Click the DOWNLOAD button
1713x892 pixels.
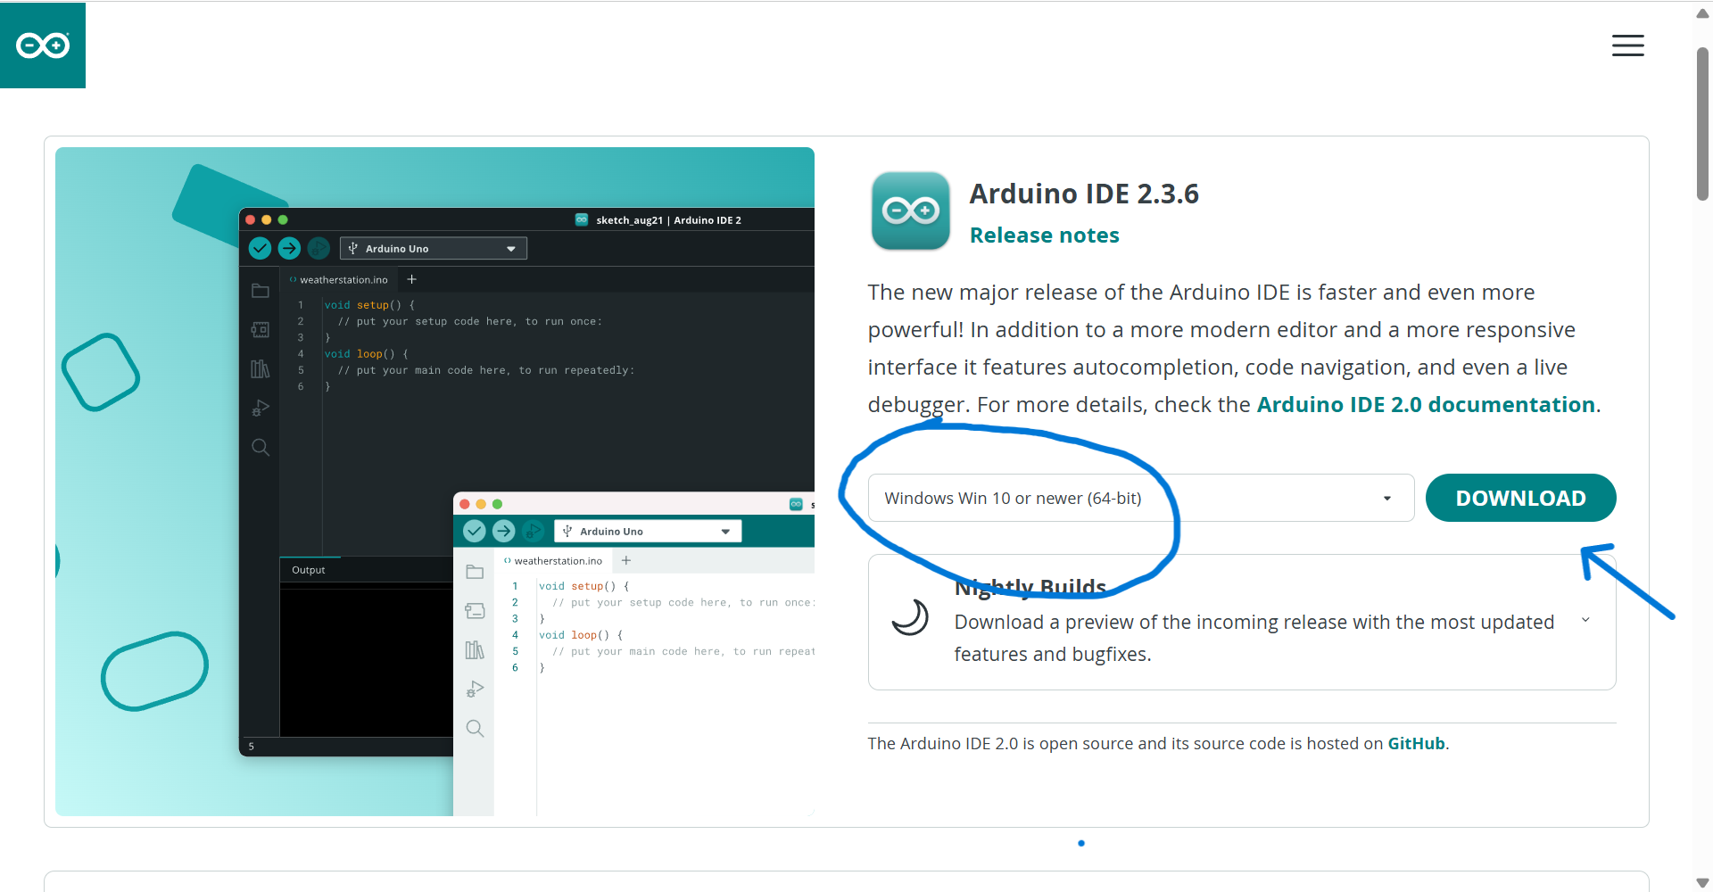[1520, 498]
